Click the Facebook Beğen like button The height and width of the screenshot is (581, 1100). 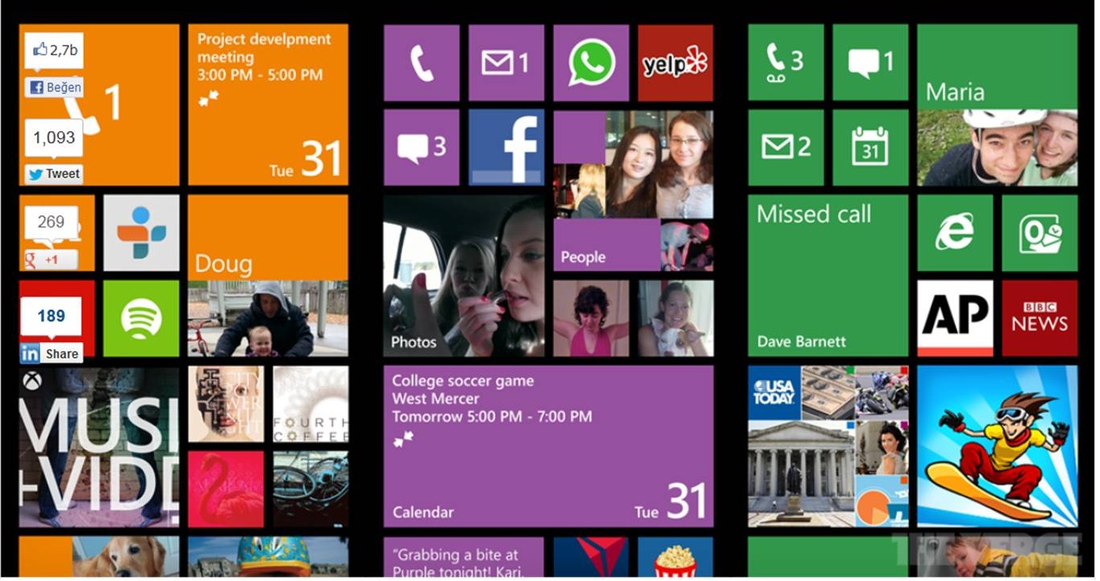pyautogui.click(x=54, y=87)
